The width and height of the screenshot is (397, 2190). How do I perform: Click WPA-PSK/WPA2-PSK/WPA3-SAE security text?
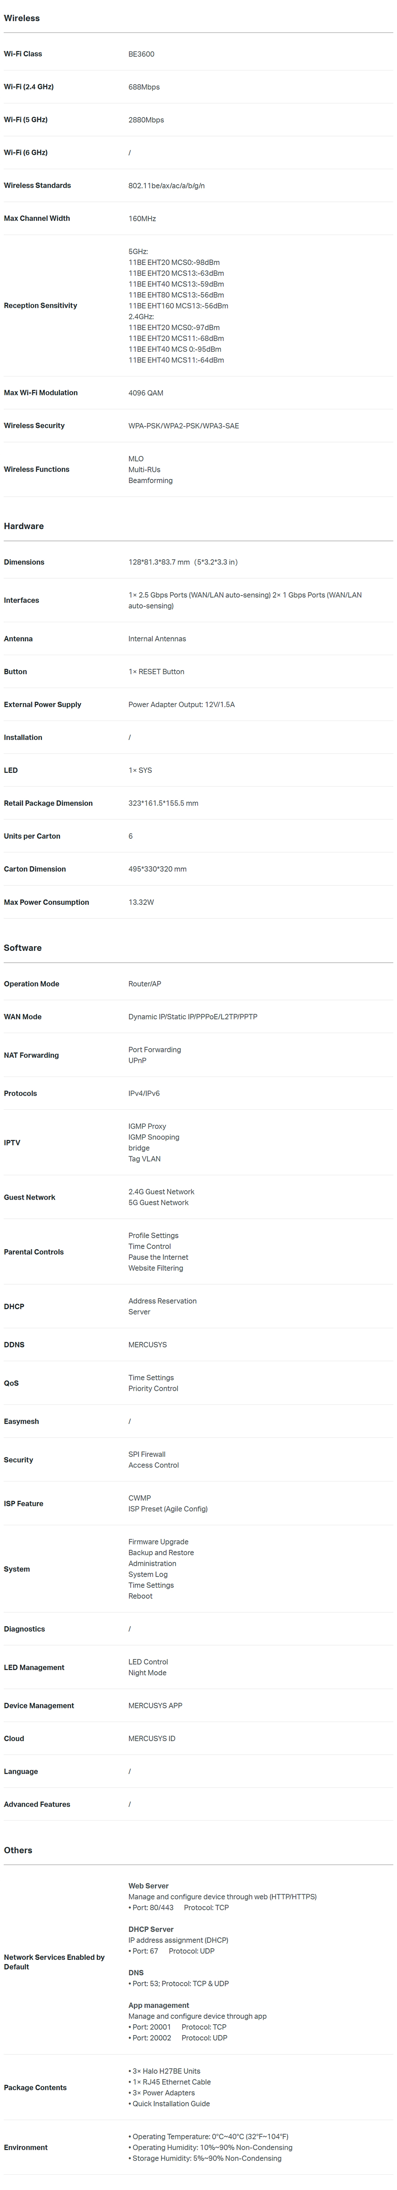point(183,426)
